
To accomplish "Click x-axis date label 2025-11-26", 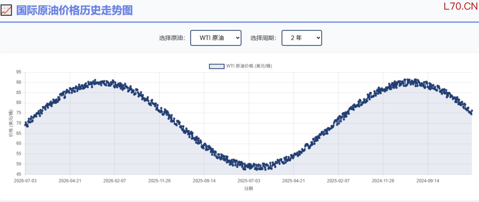I will [x=159, y=181].
